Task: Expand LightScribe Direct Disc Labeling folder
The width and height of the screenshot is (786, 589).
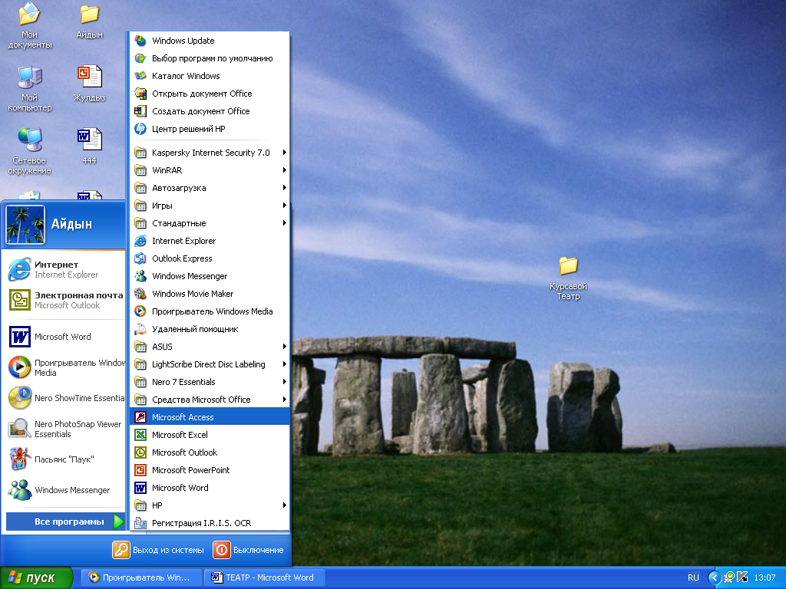Action: tap(210, 364)
